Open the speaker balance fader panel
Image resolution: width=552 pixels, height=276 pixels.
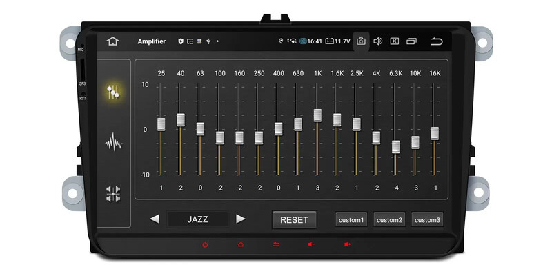114,194
